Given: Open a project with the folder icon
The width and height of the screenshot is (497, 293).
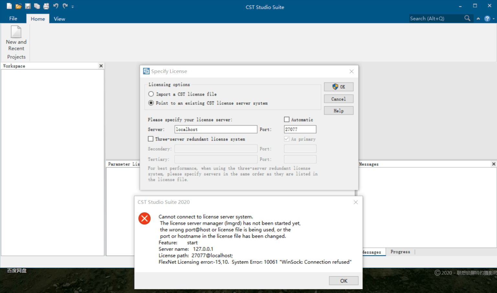Looking at the screenshot, I should (18, 6).
